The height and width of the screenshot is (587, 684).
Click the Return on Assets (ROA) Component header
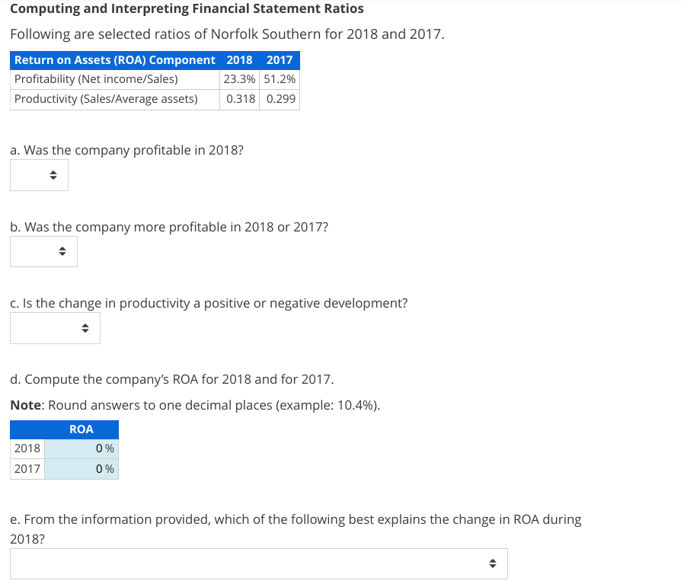(114, 59)
